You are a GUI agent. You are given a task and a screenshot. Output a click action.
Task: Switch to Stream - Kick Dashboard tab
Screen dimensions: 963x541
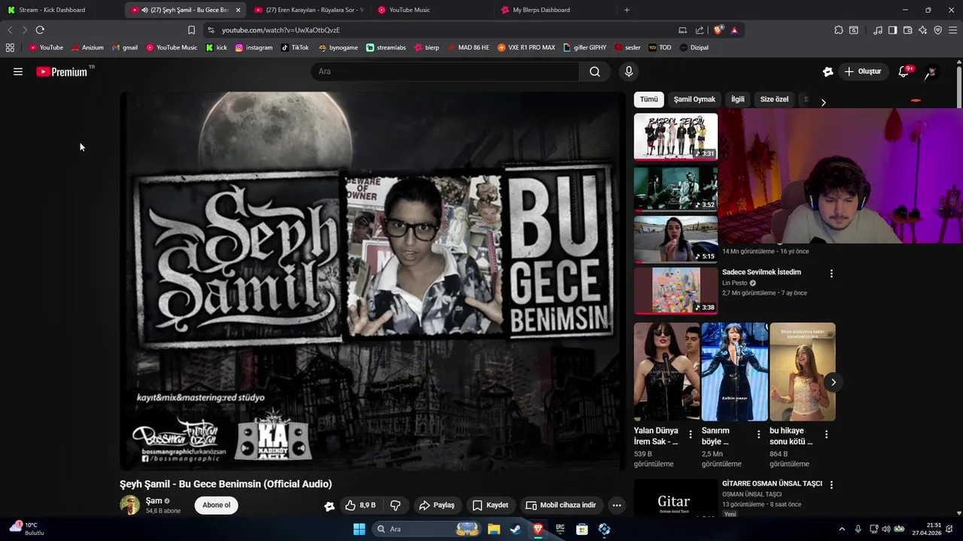60,10
